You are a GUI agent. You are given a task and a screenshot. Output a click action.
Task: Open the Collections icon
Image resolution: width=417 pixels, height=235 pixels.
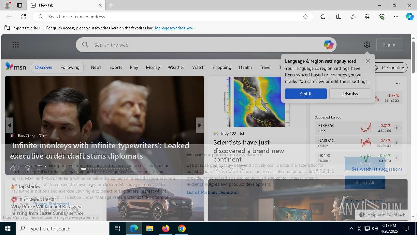[x=367, y=17]
